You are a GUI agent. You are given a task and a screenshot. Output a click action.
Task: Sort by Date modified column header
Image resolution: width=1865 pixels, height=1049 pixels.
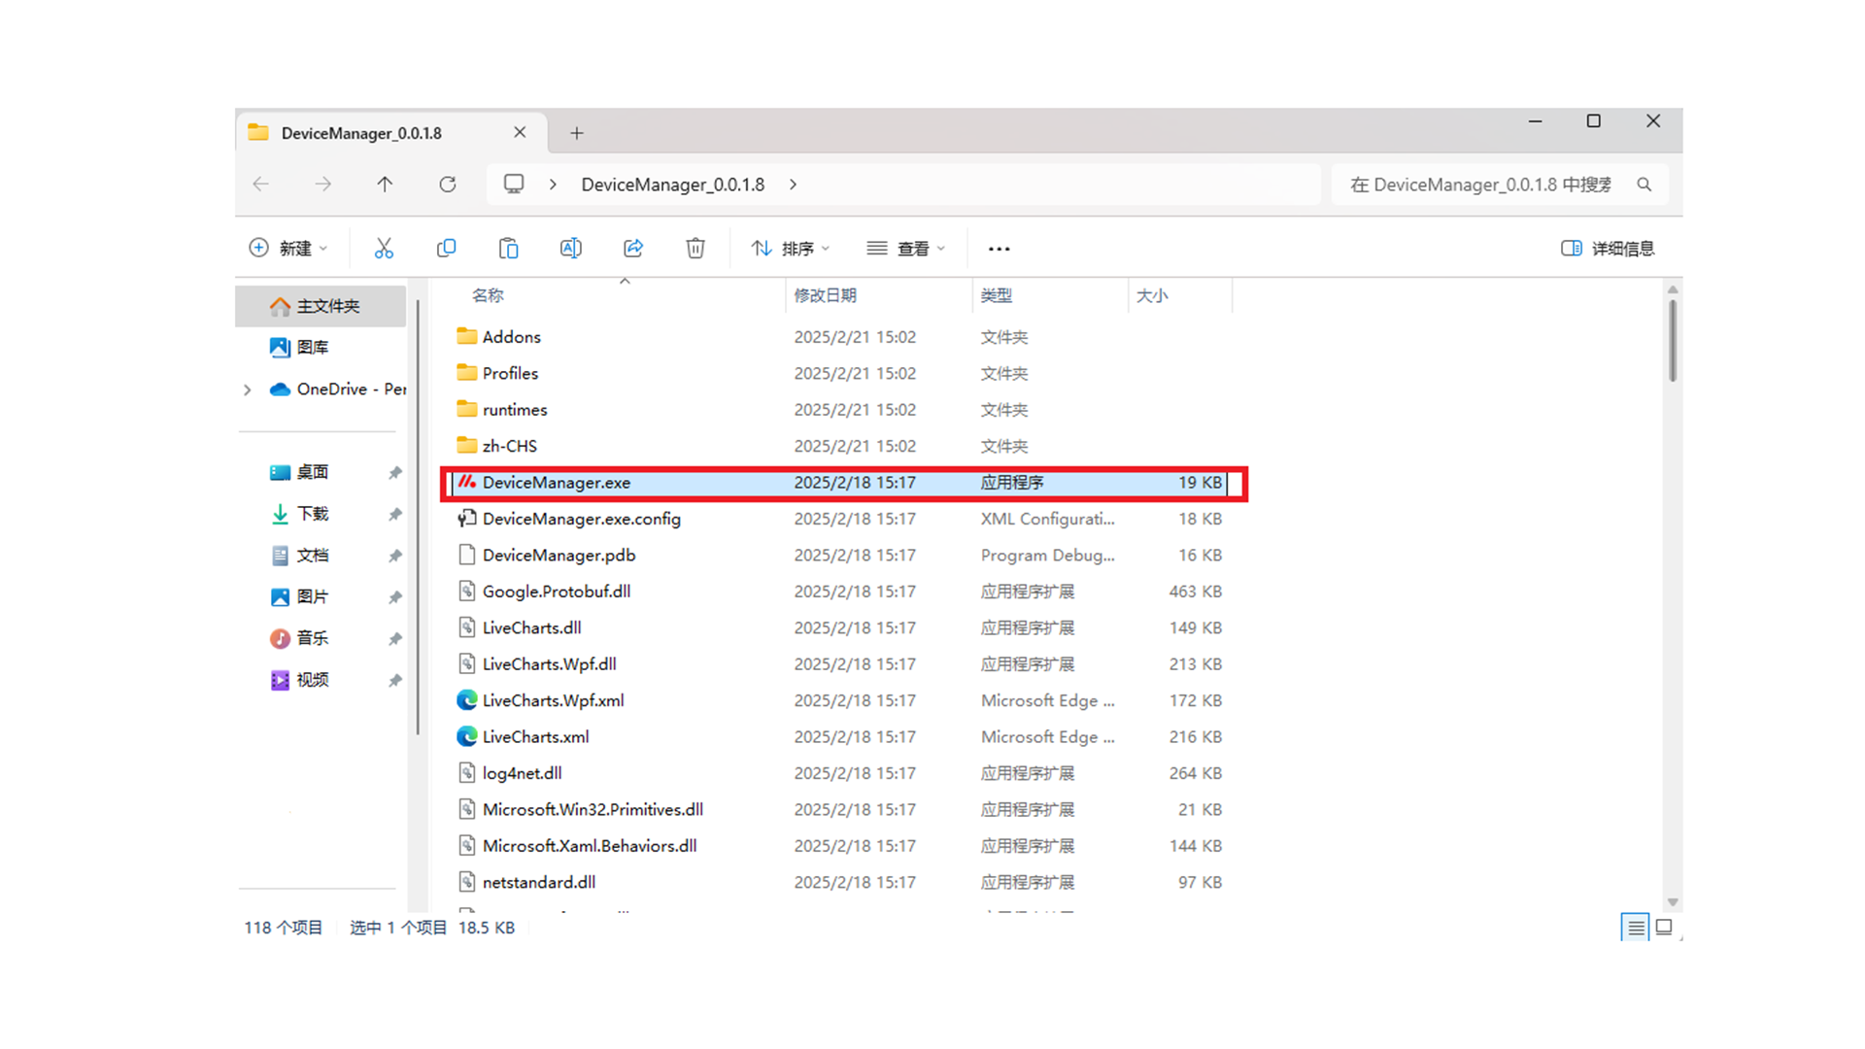coord(825,295)
